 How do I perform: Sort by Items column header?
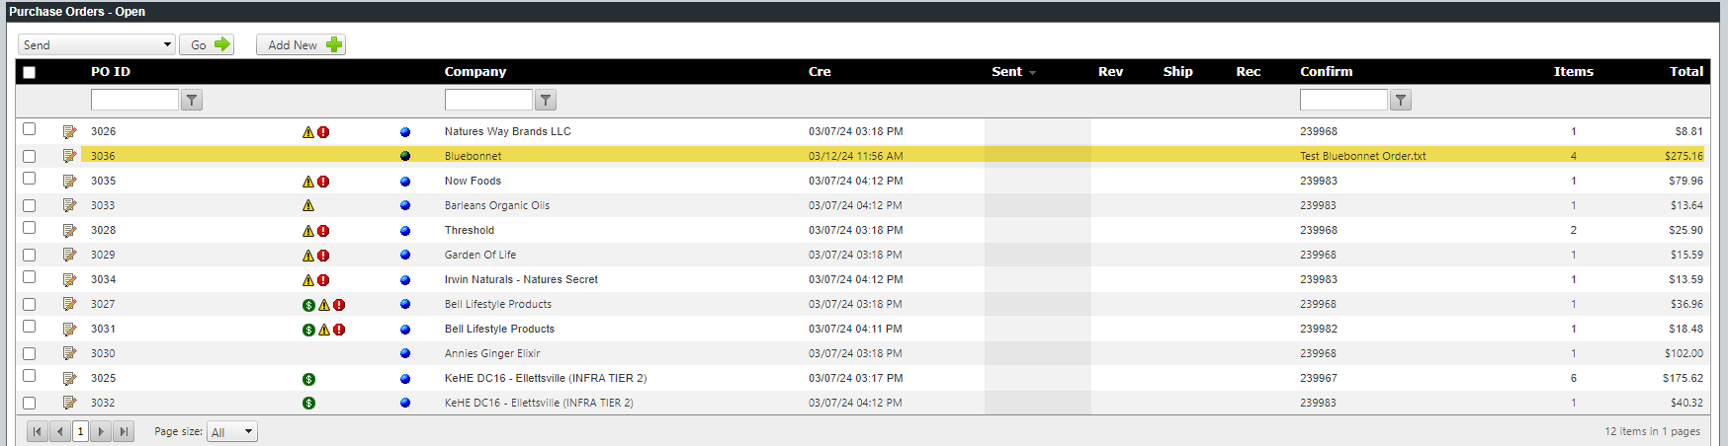tap(1574, 72)
